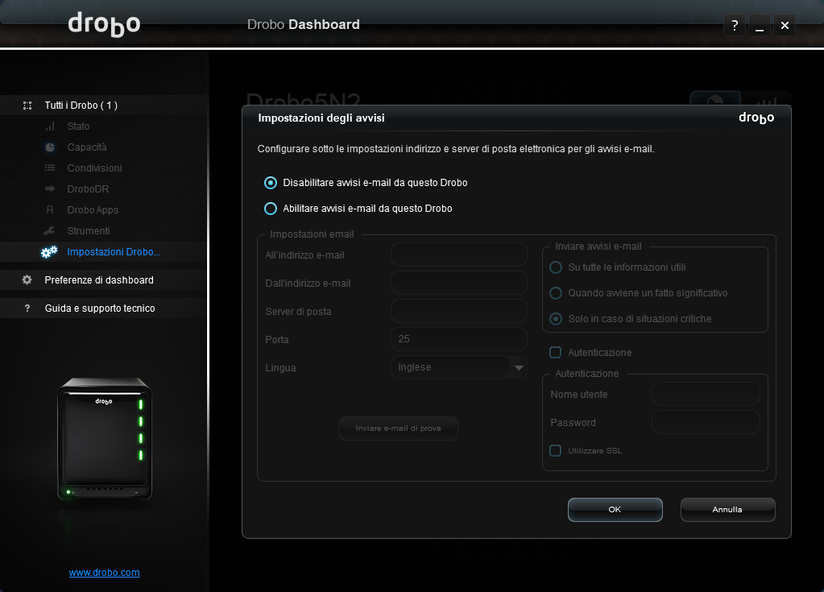Click the Condivisioni list icon
Viewport: 824px width, 592px height.
tap(50, 168)
